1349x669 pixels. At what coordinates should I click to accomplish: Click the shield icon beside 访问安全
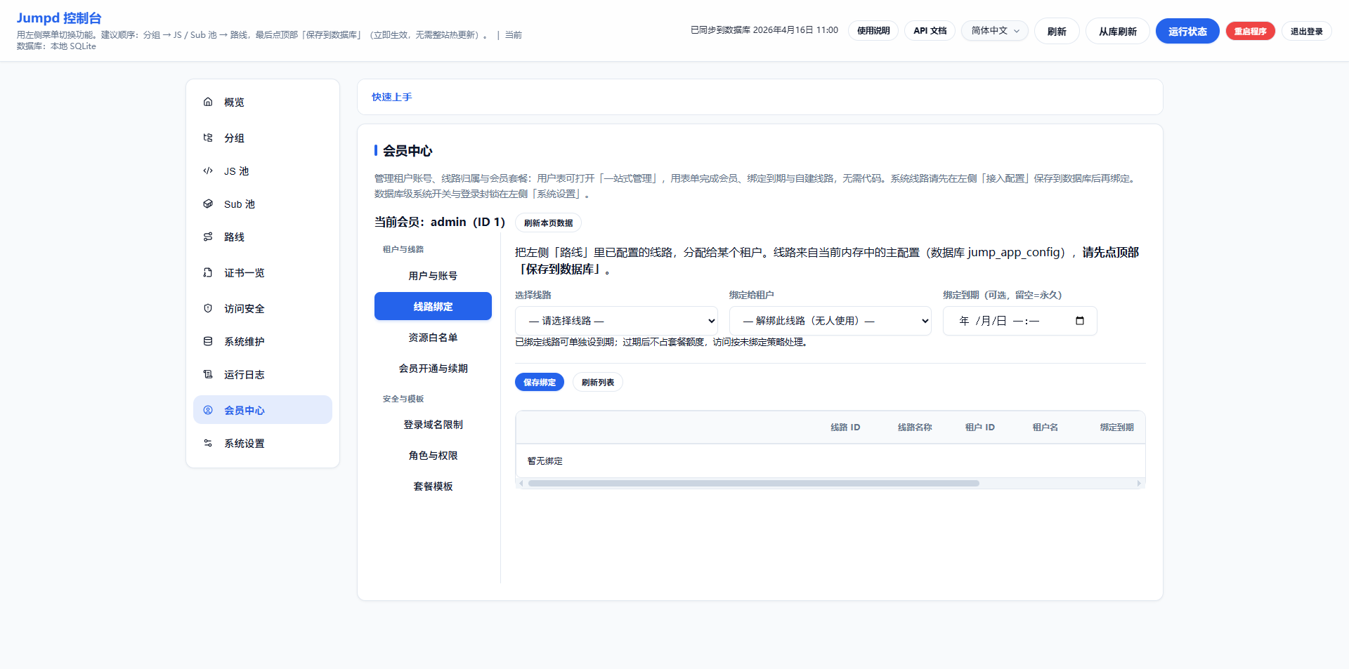tap(208, 308)
